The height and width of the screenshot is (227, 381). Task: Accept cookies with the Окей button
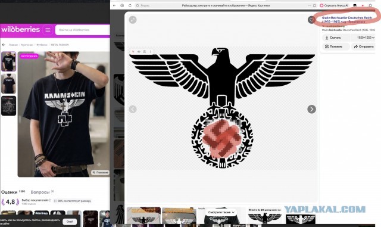tap(70, 222)
